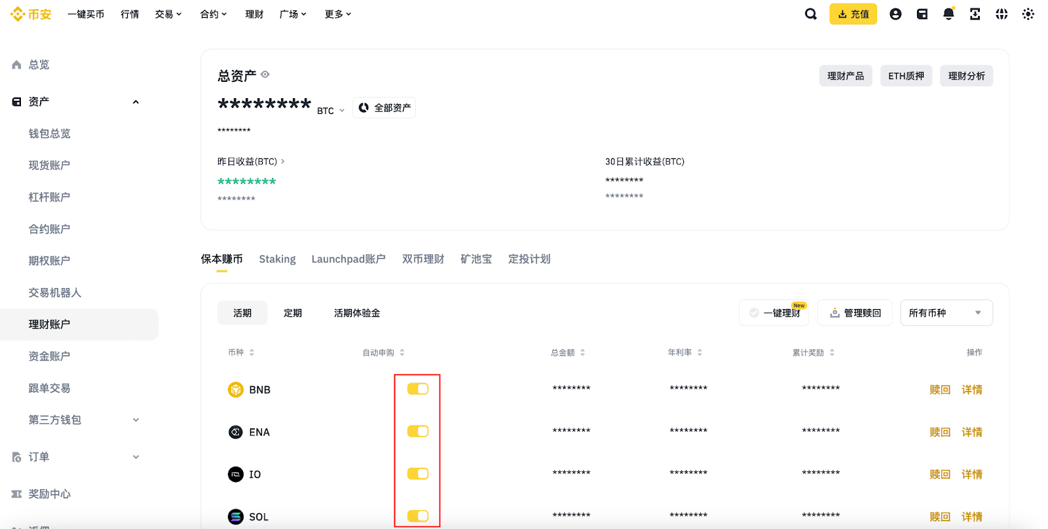Click the 一键理财 button
Viewport: 1048px width, 529px height.
[774, 313]
